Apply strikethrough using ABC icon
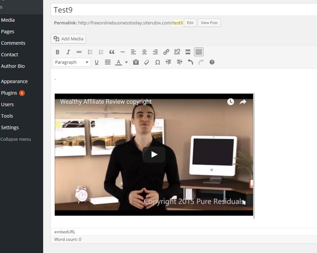Image resolution: width=317 pixels, height=253 pixels. click(79, 52)
